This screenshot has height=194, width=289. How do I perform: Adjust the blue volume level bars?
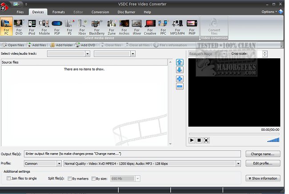(x=273, y=140)
